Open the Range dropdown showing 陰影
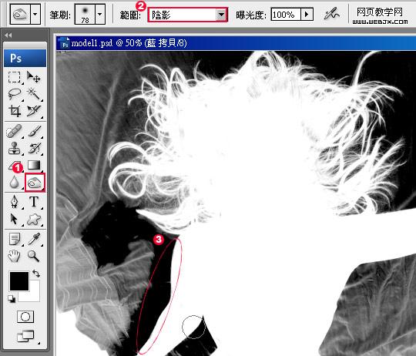The width and height of the screenshot is (416, 356). (187, 15)
